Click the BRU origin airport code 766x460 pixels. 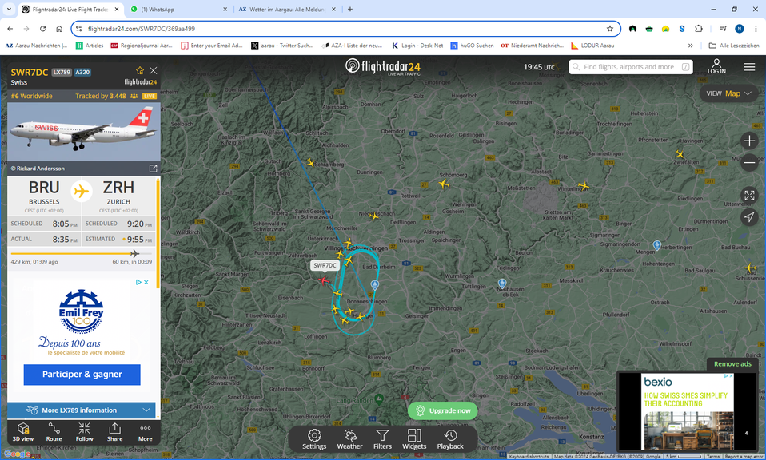click(x=44, y=188)
